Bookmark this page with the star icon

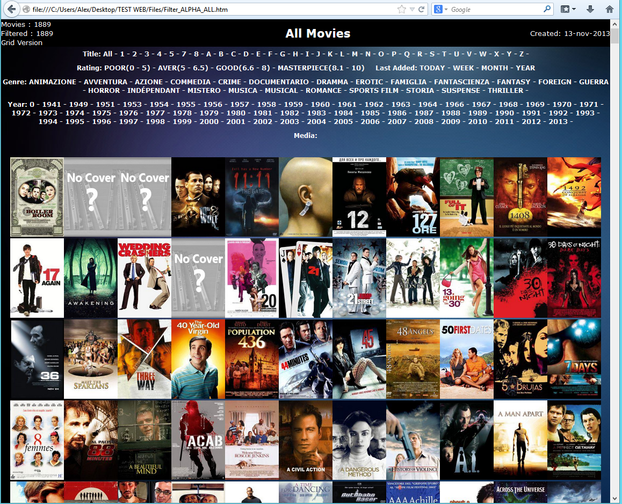click(402, 9)
